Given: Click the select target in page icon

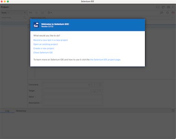Looking at the screenshot, I should coord(94,91).
